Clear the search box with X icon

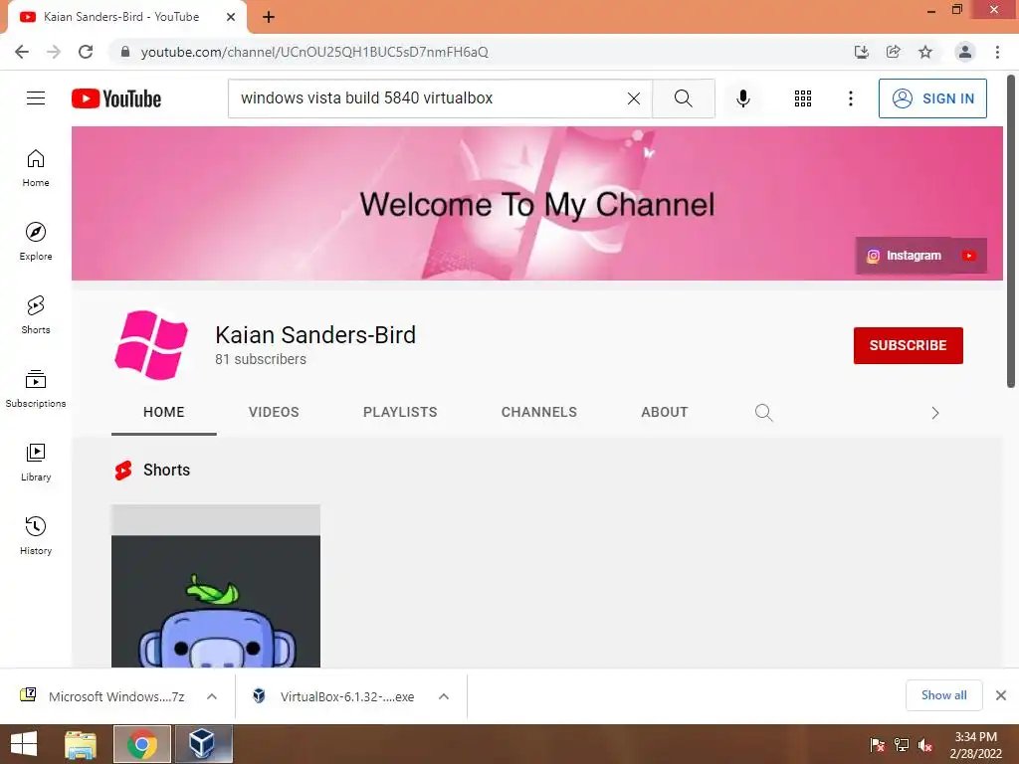[634, 98]
